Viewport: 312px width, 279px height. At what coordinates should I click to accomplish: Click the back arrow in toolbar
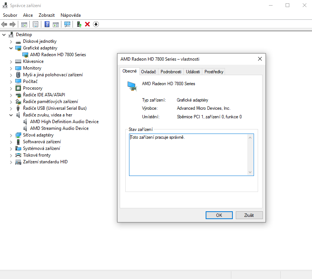[4, 24]
